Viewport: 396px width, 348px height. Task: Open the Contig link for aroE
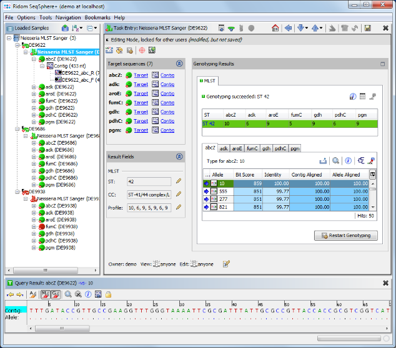click(167, 93)
